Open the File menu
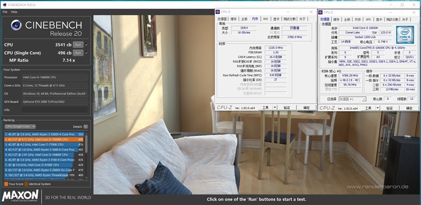 coord(5,12)
